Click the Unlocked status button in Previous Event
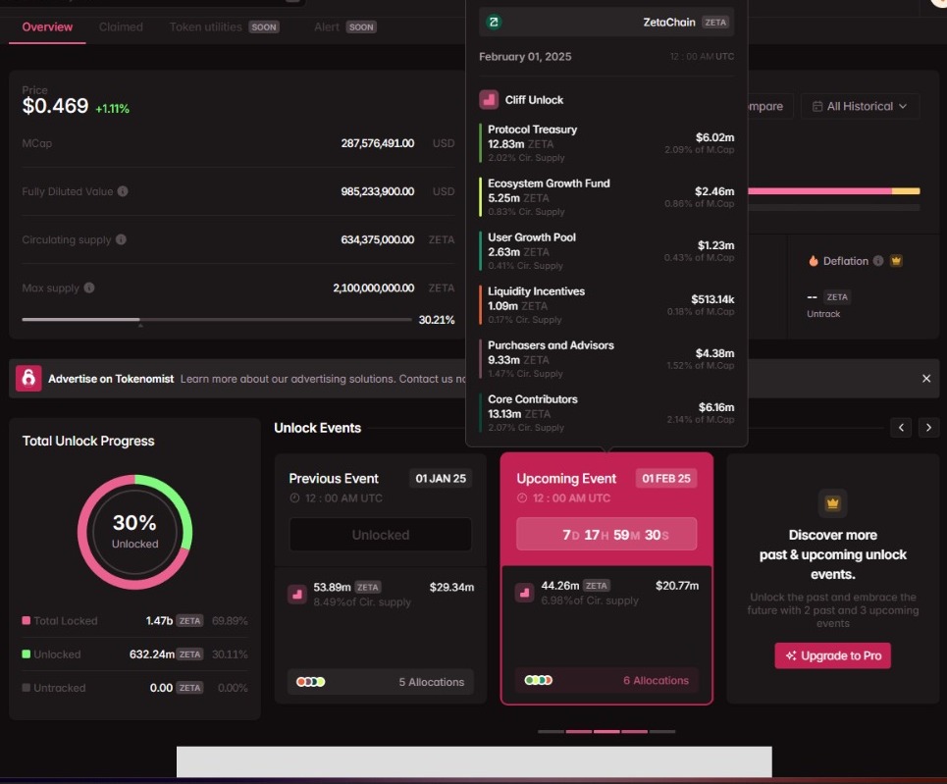Viewport: 947px width, 784px height. (381, 535)
